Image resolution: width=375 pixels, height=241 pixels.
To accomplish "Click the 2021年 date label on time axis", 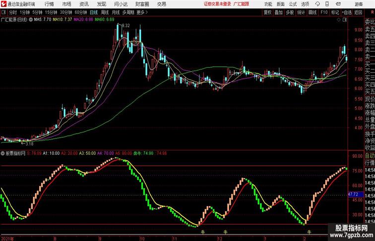I will [x=7, y=239].
